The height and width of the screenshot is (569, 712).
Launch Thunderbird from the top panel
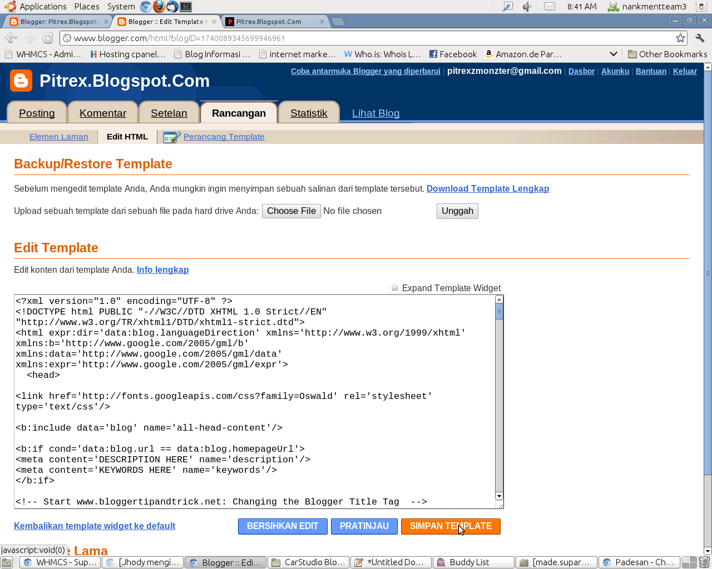pos(172,7)
